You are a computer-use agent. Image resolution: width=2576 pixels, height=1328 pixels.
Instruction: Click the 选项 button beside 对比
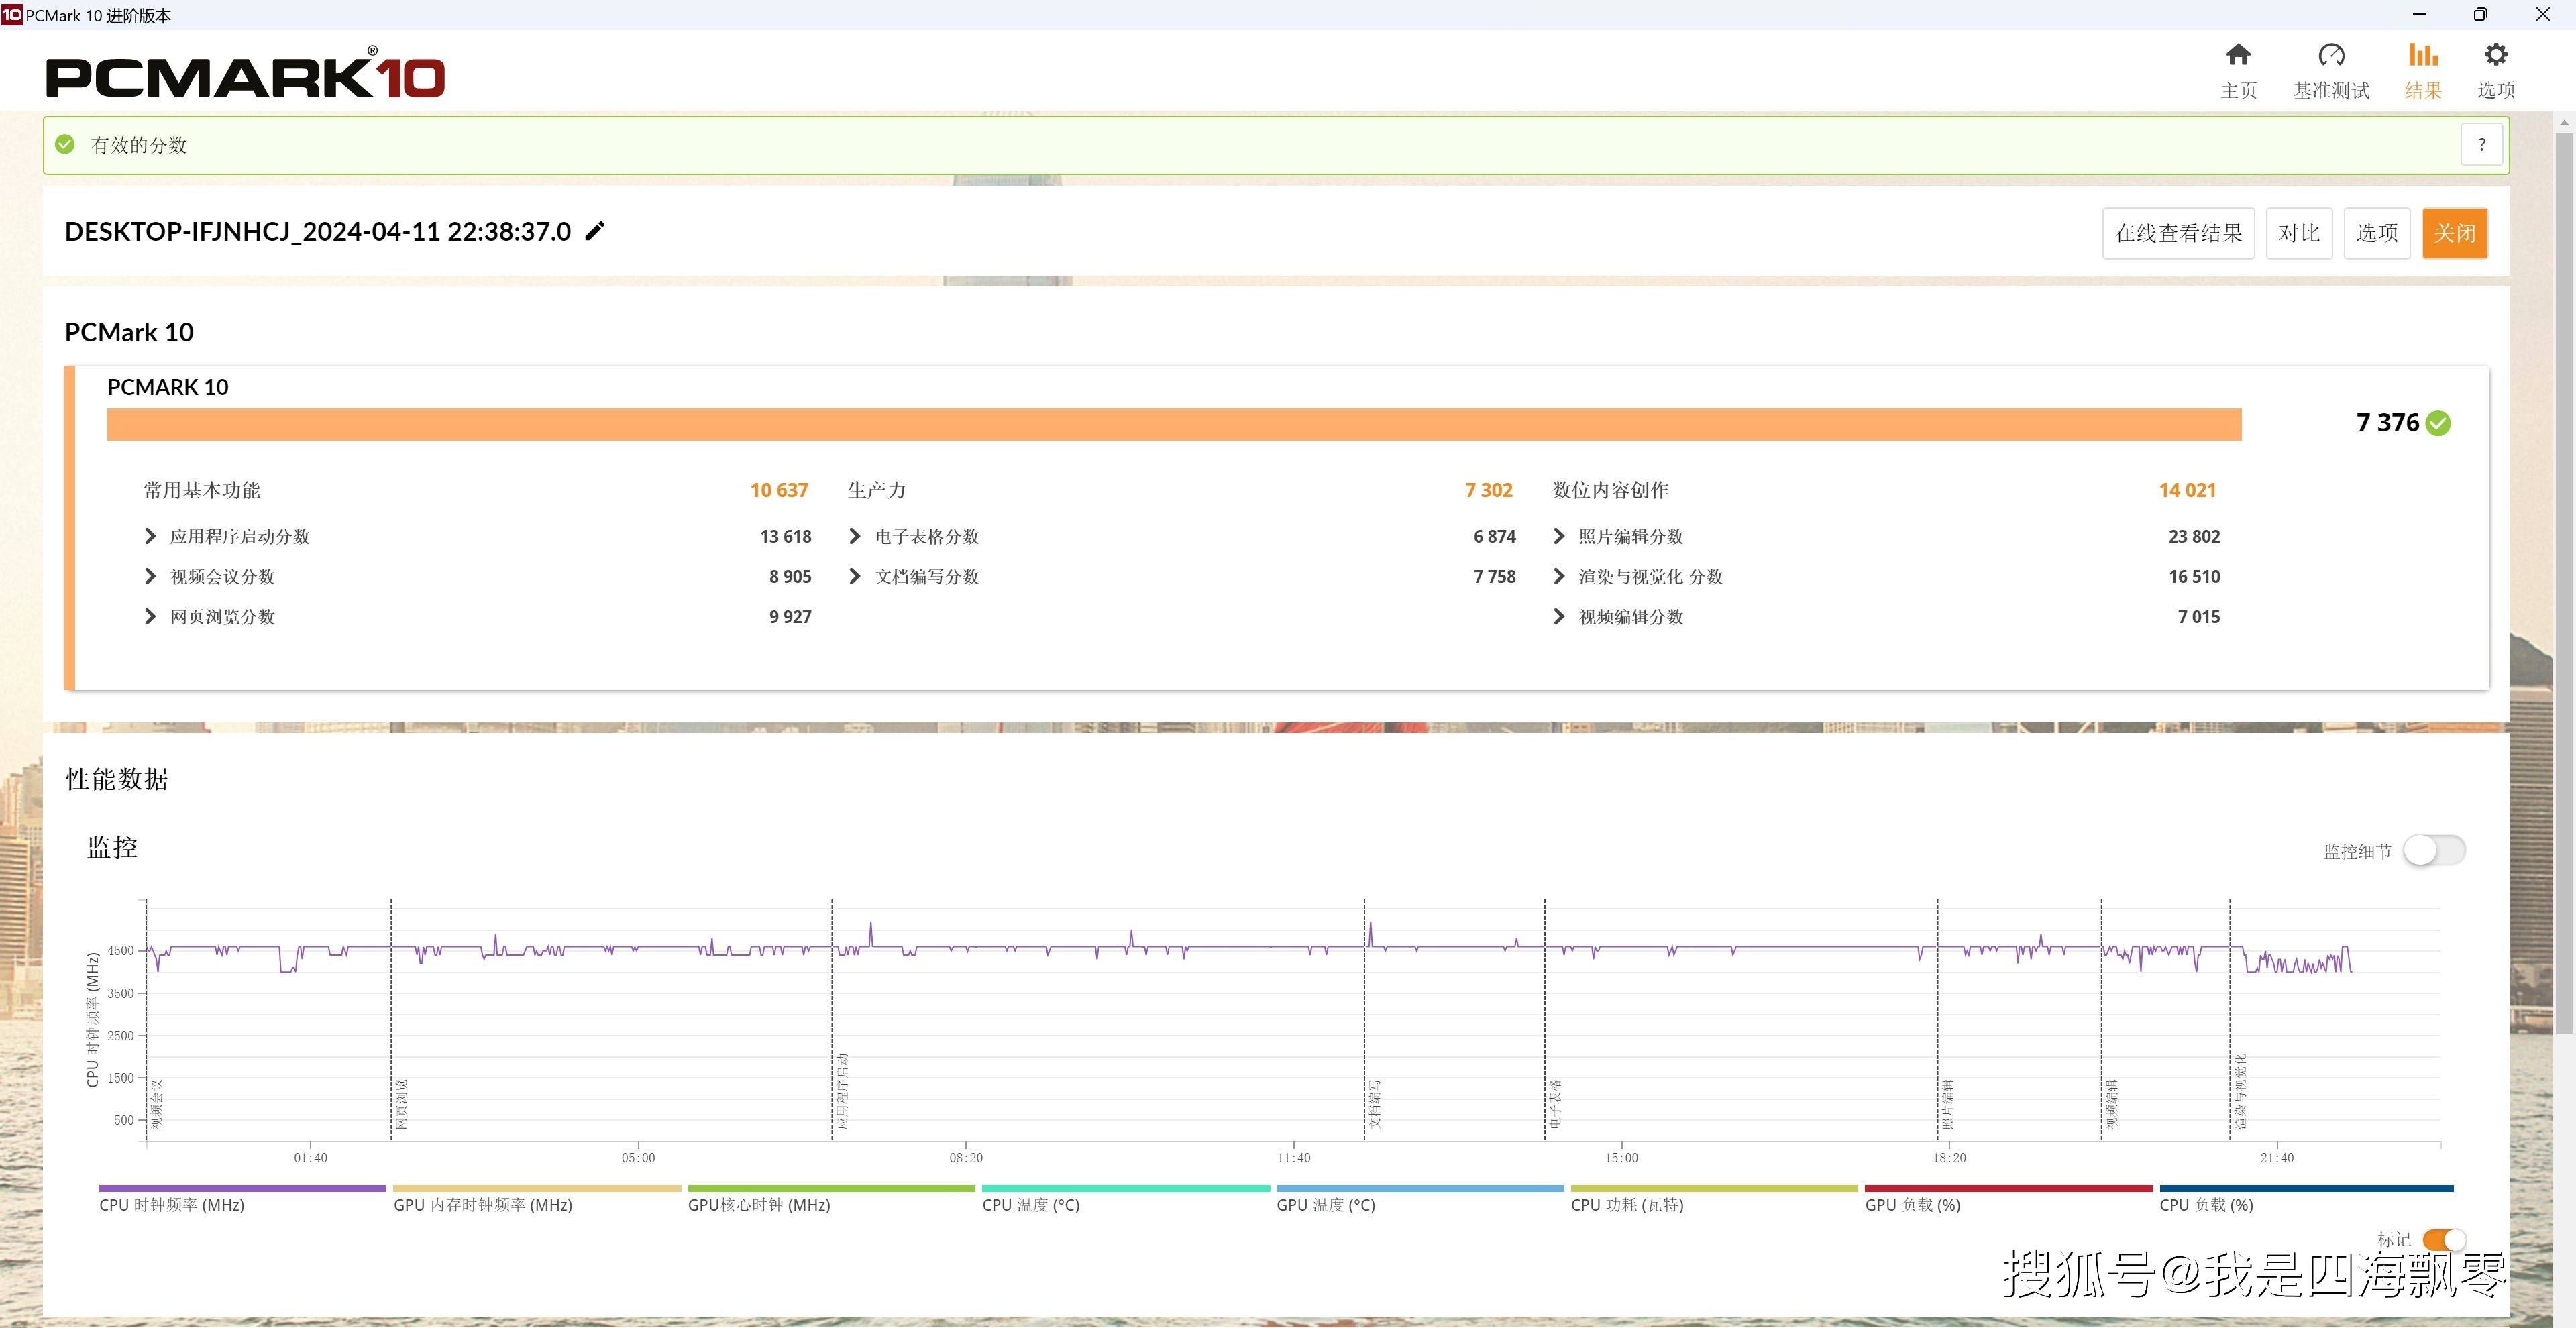(2377, 233)
